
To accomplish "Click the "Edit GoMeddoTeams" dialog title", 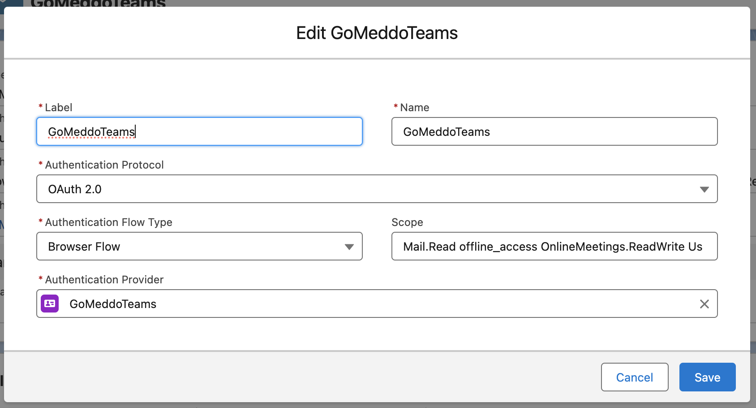I will click(x=377, y=33).
